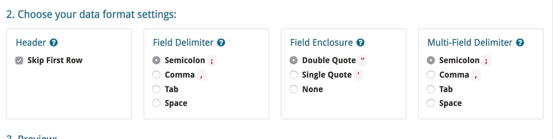Click the Field Delimiter help icon
Viewport: 553px width, 139px height.
221,43
